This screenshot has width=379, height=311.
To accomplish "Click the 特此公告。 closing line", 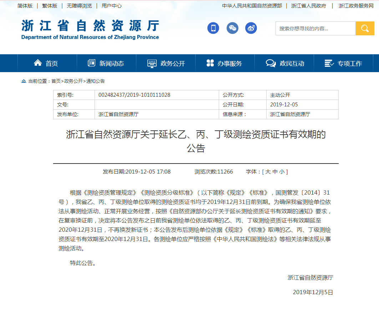I will (x=84, y=263).
